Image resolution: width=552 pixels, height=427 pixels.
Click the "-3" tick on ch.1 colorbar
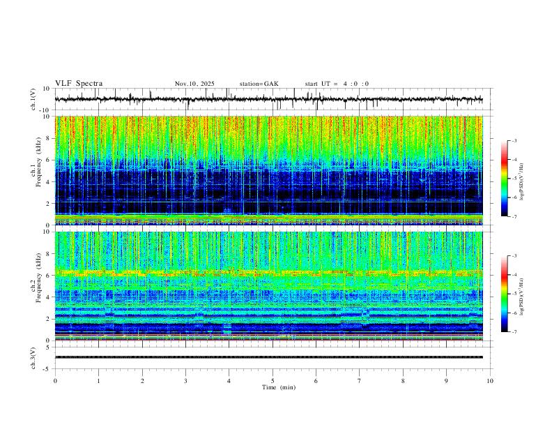[x=514, y=141]
